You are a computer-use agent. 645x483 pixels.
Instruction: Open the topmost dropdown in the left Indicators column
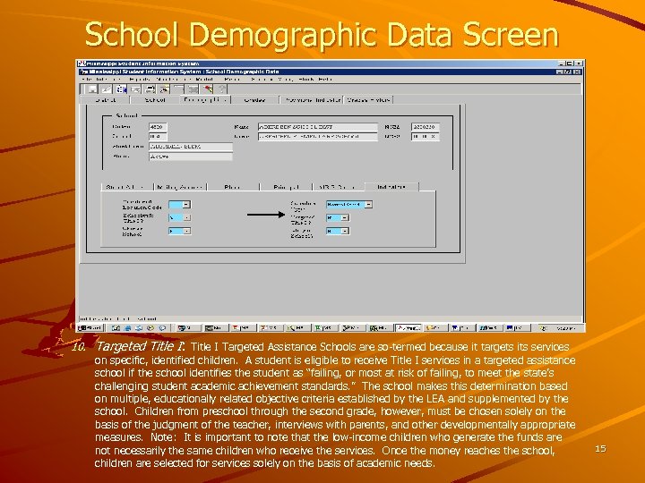pos(186,204)
